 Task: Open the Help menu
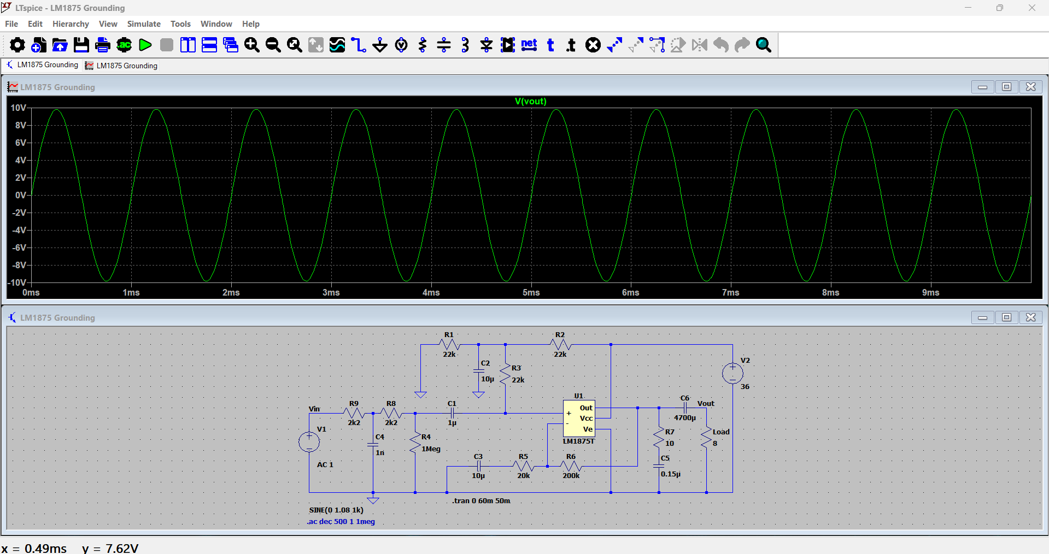[251, 24]
